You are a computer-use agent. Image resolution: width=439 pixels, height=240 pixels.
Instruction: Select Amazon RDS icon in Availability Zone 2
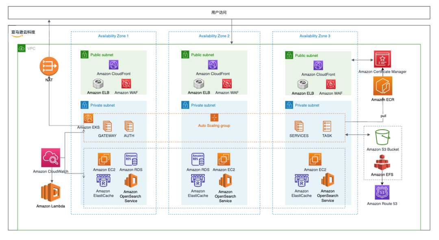click(198, 159)
